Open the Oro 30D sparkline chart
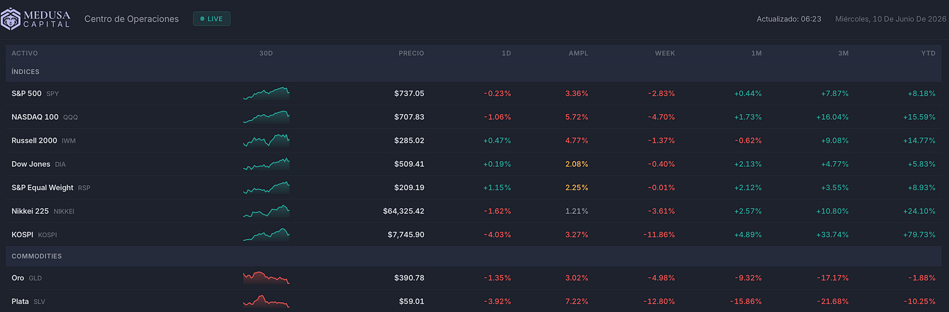The width and height of the screenshot is (949, 312). pyautogui.click(x=266, y=277)
